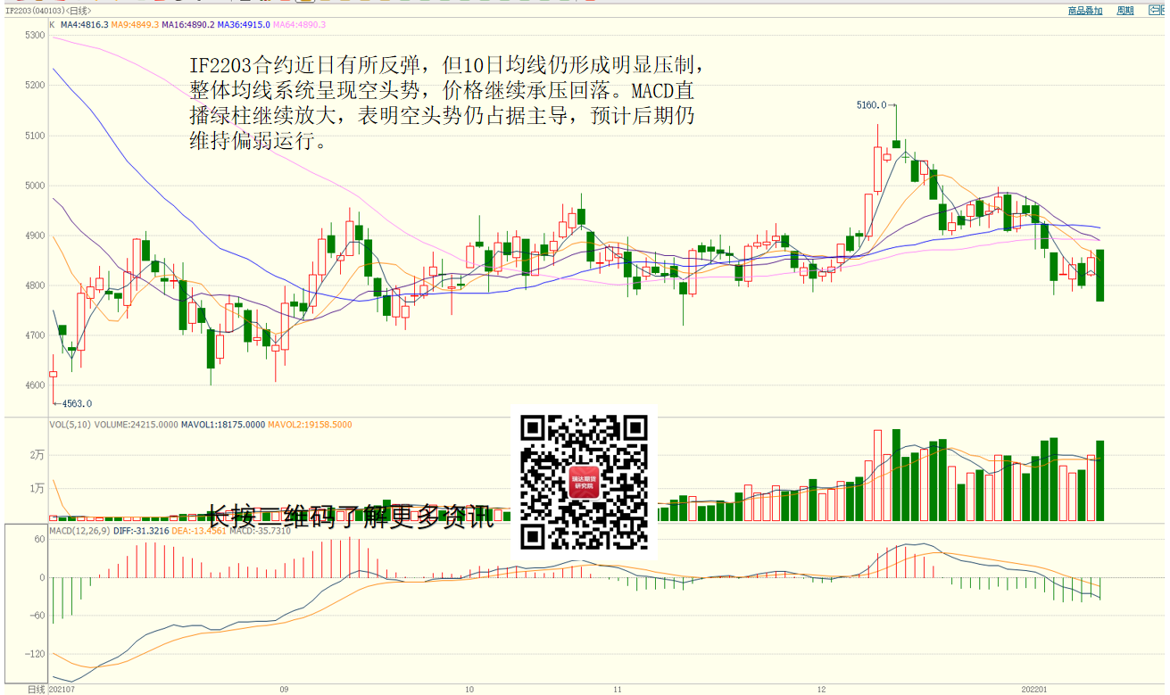This screenshot has height=695, width=1170.
Task: Click the K label in main chart header
Action: [52, 25]
